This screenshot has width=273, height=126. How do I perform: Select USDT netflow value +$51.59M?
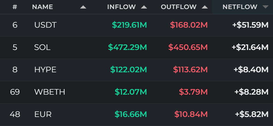(x=250, y=25)
